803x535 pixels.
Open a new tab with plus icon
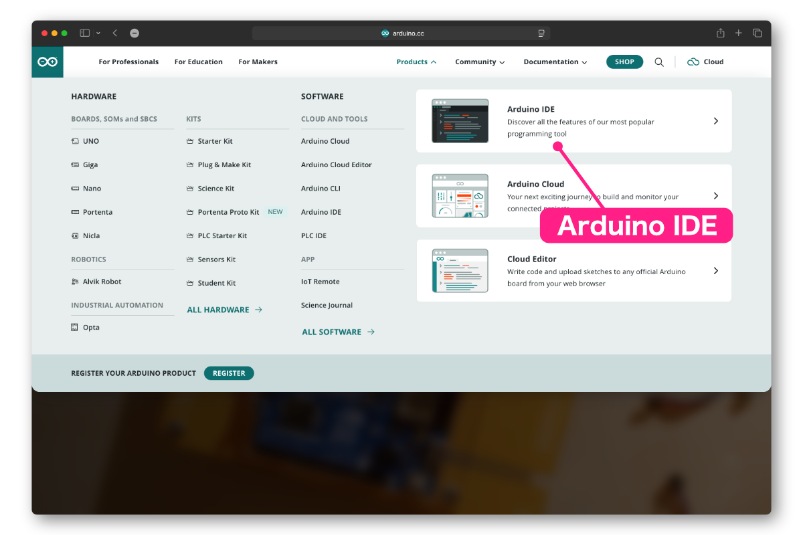pyautogui.click(x=739, y=33)
